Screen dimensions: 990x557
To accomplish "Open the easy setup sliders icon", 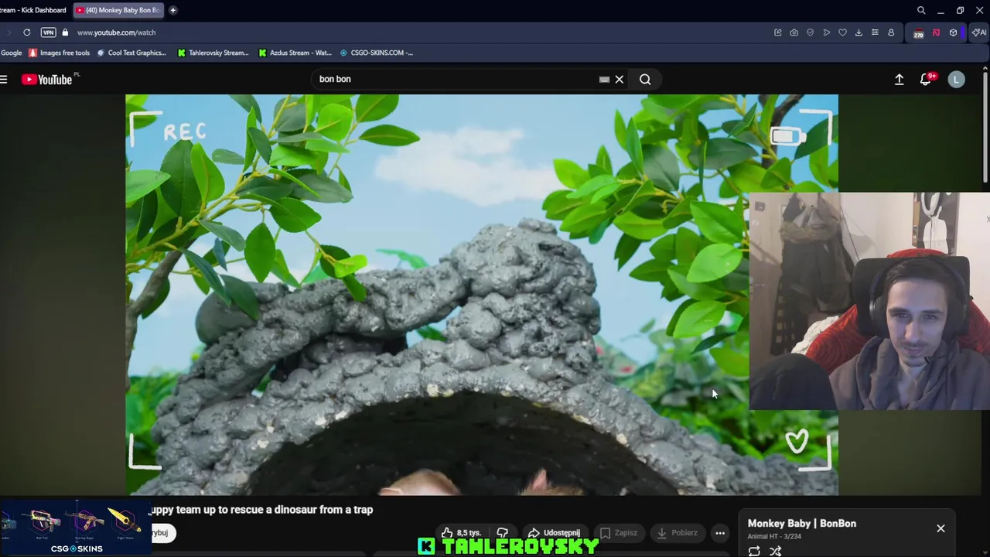I will pyautogui.click(x=875, y=32).
